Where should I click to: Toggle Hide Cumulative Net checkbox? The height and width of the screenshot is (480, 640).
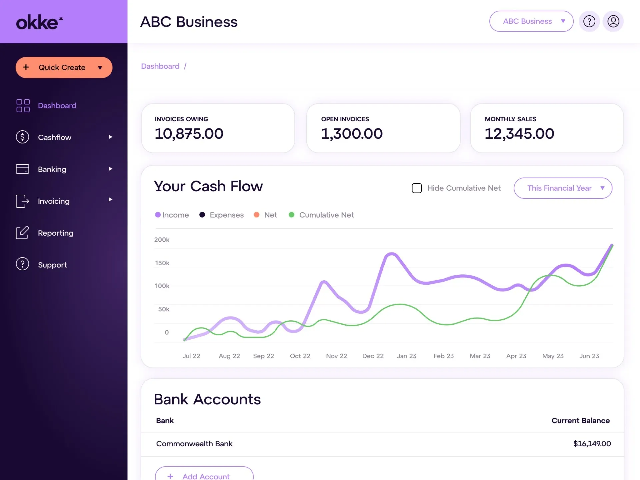[417, 188]
